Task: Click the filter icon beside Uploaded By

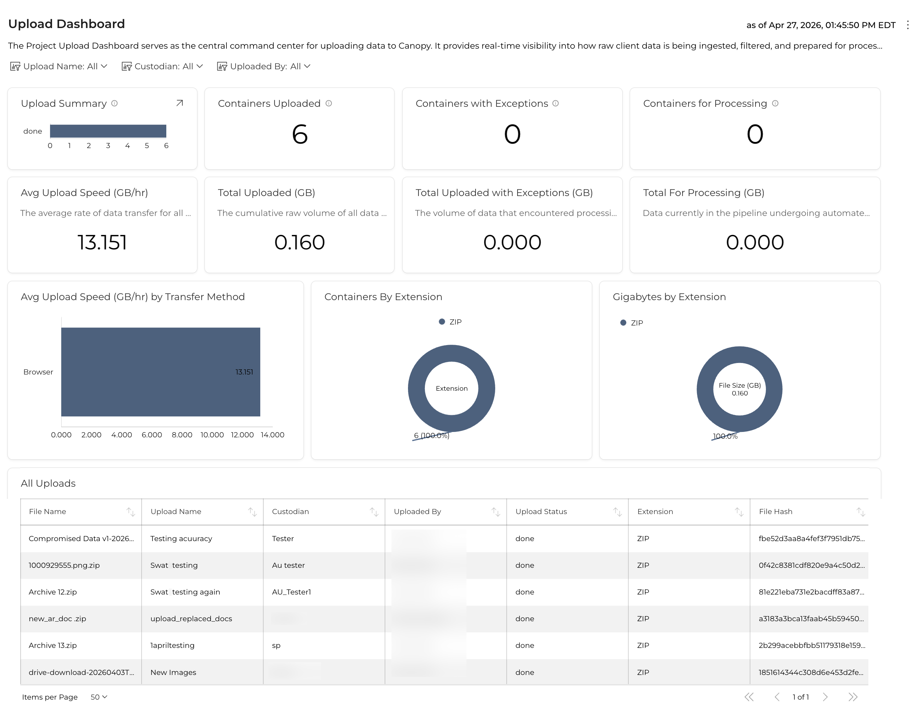Action: 222,66
